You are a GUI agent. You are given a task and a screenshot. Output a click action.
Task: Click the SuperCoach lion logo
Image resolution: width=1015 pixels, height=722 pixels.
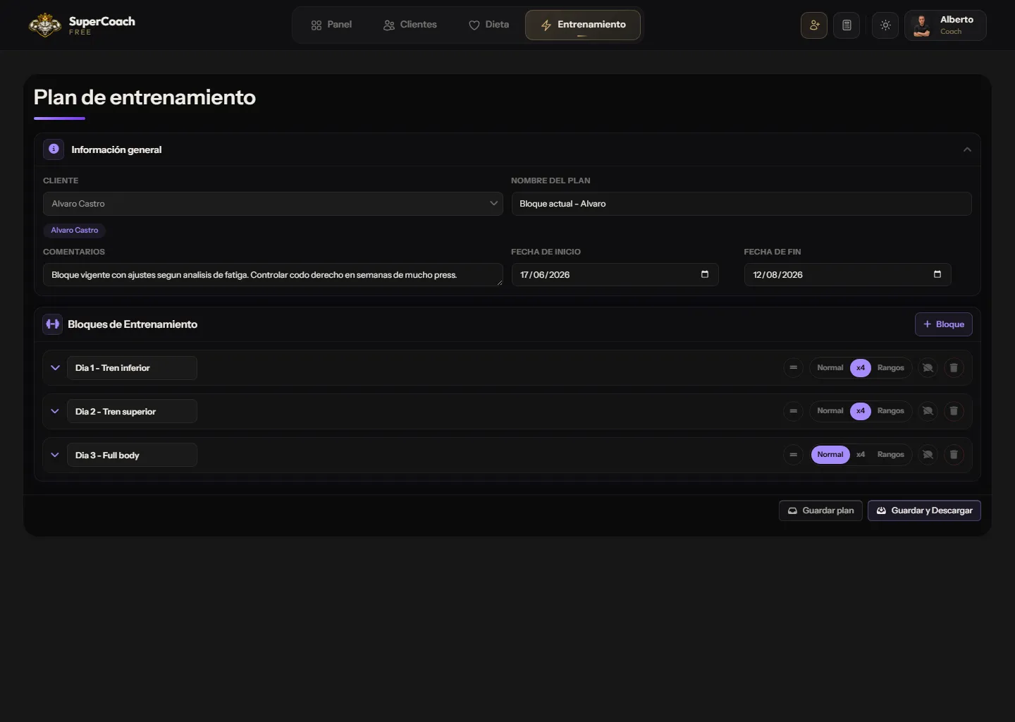tap(45, 25)
